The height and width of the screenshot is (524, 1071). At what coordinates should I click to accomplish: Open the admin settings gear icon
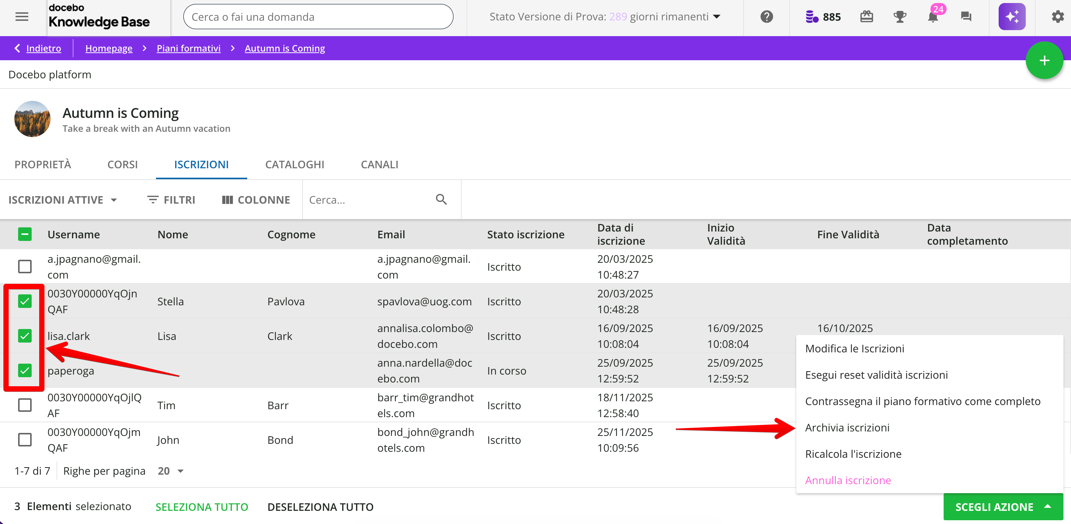pos(1057,17)
